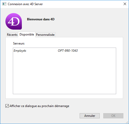Click the resize grip in the window corner

point(127,122)
